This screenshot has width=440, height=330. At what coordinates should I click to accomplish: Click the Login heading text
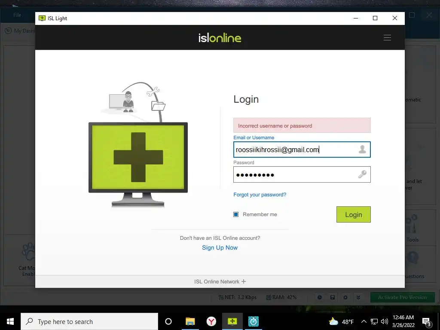[246, 99]
